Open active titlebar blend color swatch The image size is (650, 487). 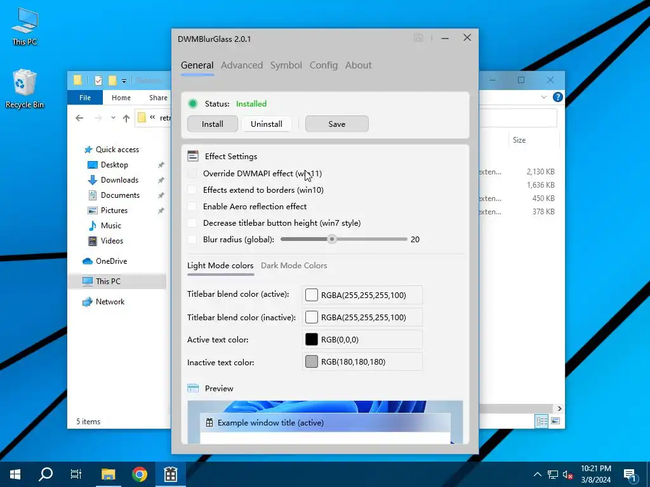click(x=311, y=295)
